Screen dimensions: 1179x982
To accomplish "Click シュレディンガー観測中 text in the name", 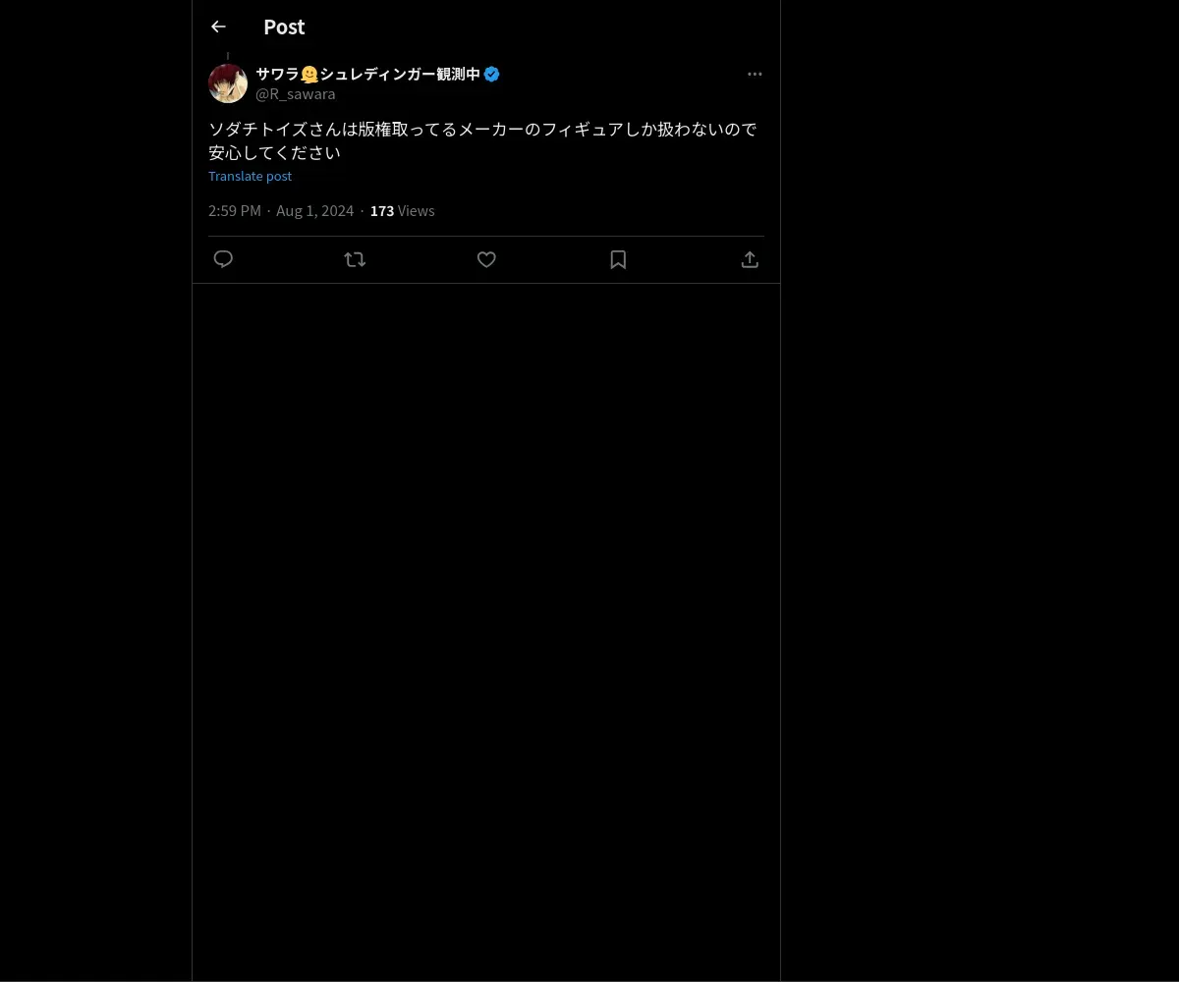I will click(400, 74).
